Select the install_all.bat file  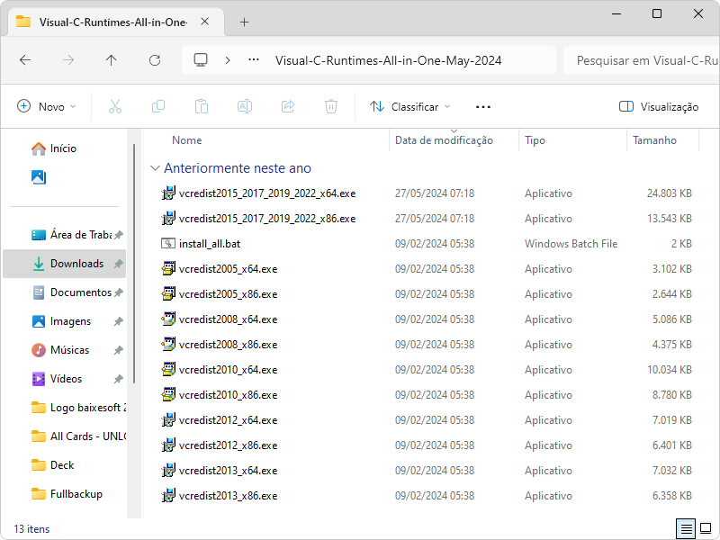(x=426, y=244)
